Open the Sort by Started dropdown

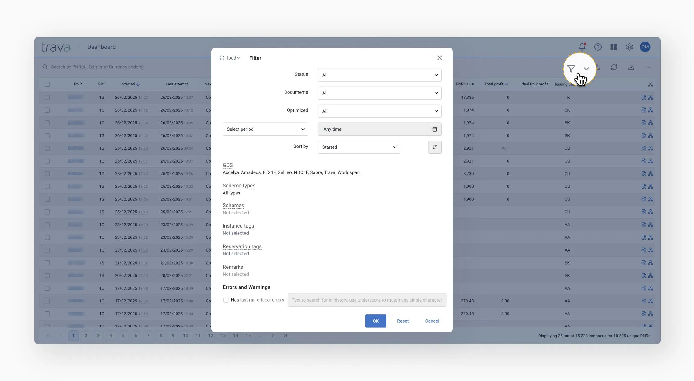359,147
